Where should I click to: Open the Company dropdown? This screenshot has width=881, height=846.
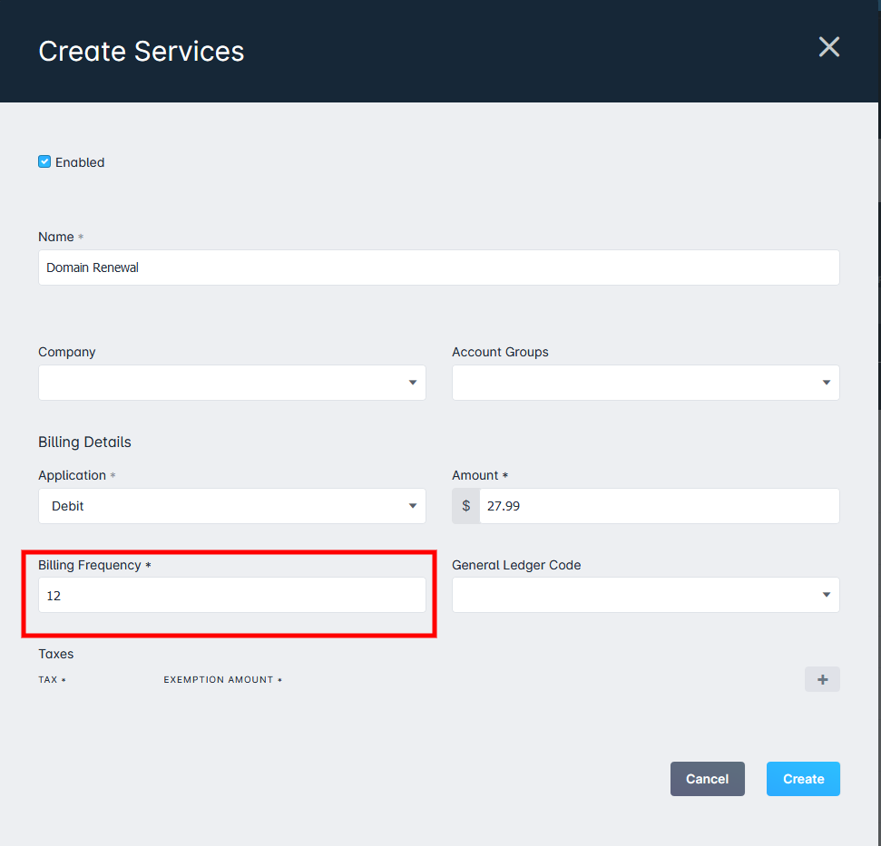pyautogui.click(x=232, y=383)
